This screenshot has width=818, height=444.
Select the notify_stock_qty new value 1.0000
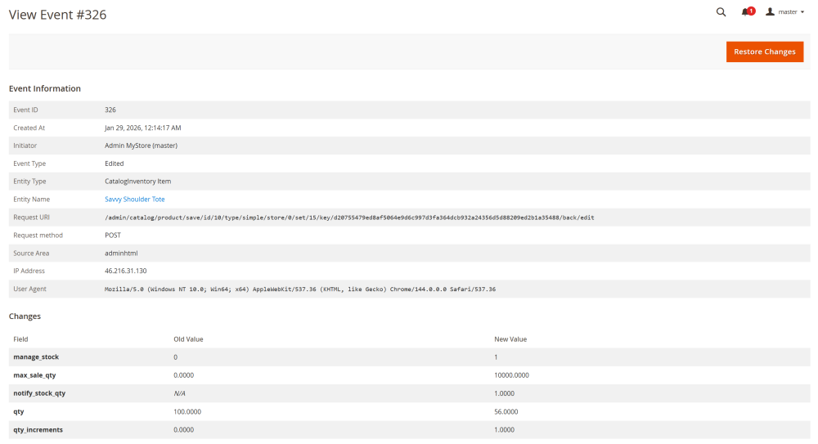tap(505, 393)
